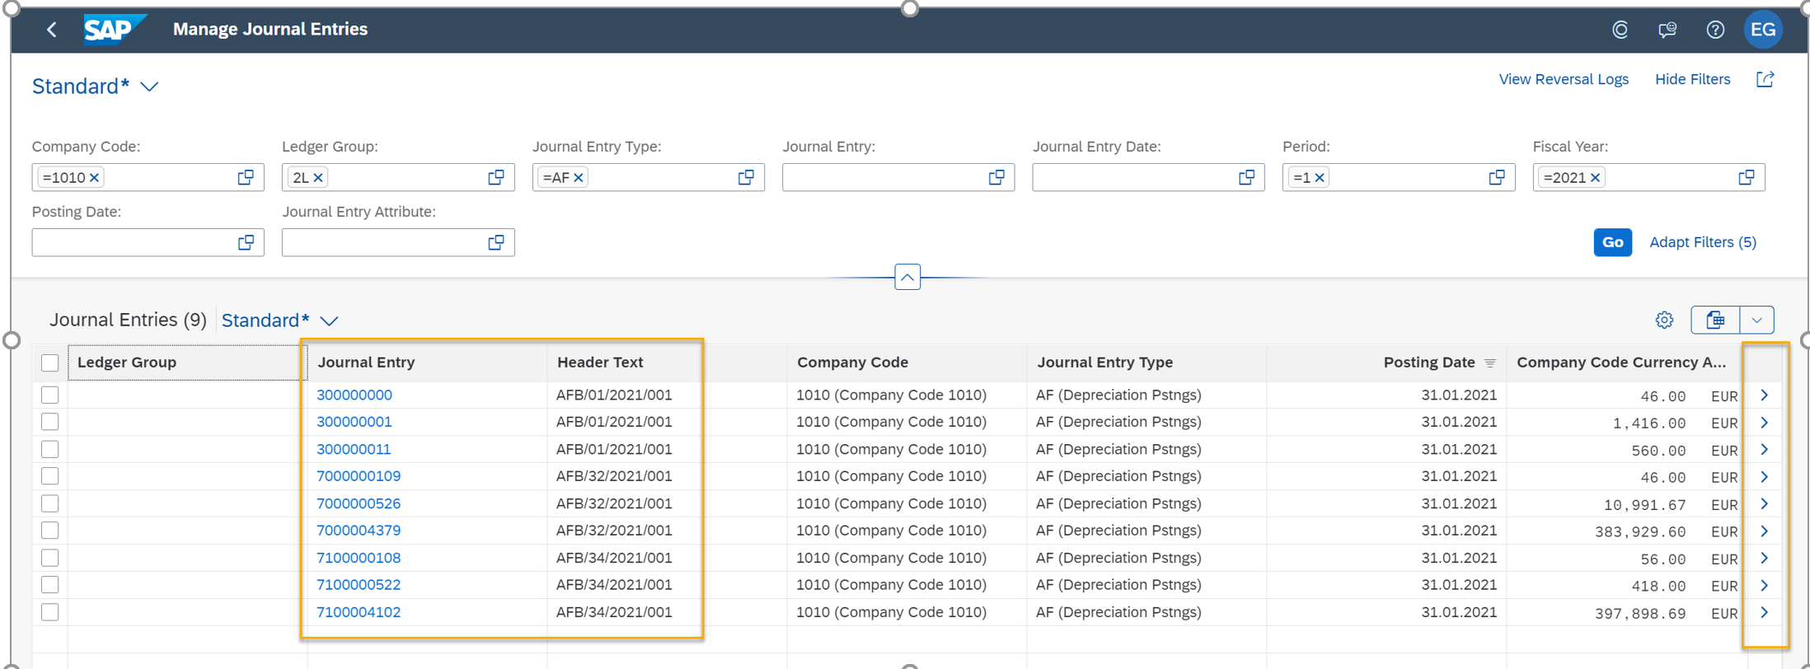Open the notifications feedback icon
The height and width of the screenshot is (669, 1810).
coord(1667,30)
